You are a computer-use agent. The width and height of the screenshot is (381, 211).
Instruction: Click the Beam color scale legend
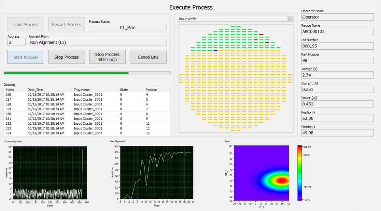coord(300,172)
